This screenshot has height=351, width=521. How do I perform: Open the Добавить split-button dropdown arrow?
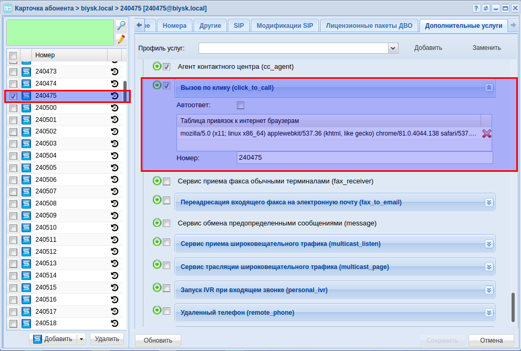tap(81, 339)
